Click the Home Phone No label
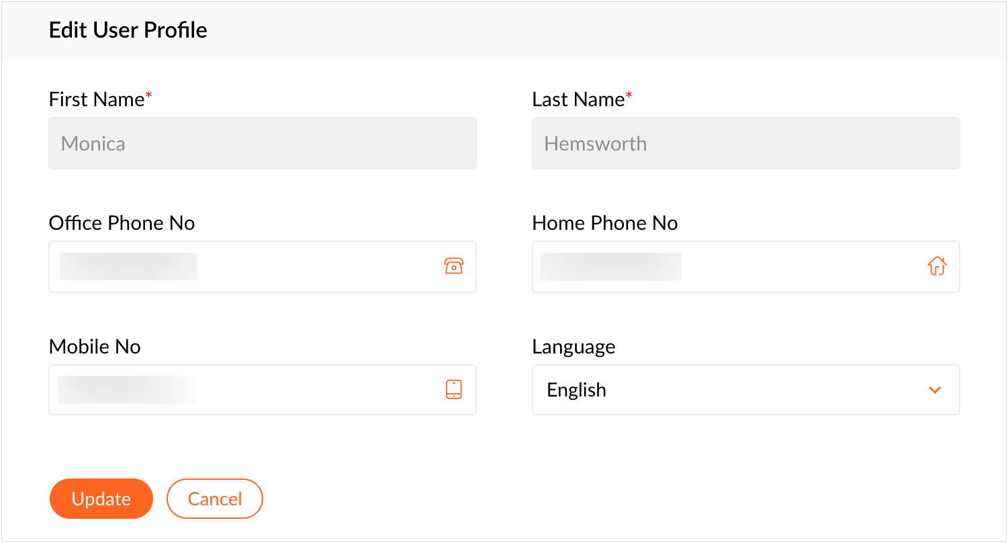Viewport: 1008px width, 543px height. point(604,223)
